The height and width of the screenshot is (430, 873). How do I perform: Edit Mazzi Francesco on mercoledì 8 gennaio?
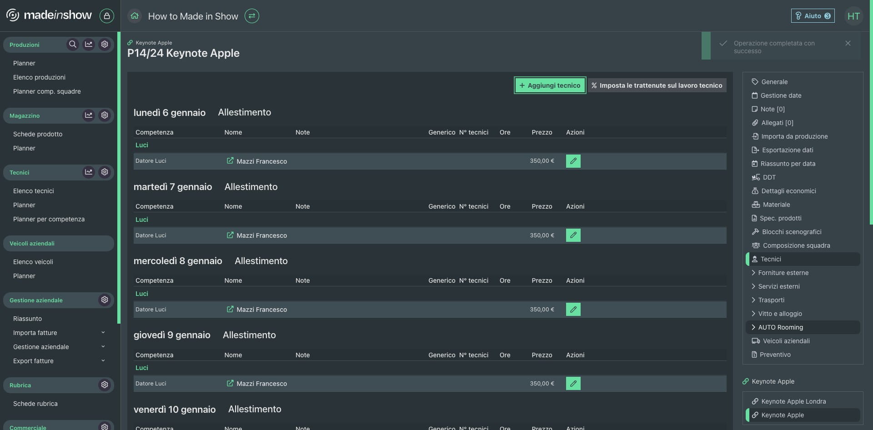[x=573, y=309]
